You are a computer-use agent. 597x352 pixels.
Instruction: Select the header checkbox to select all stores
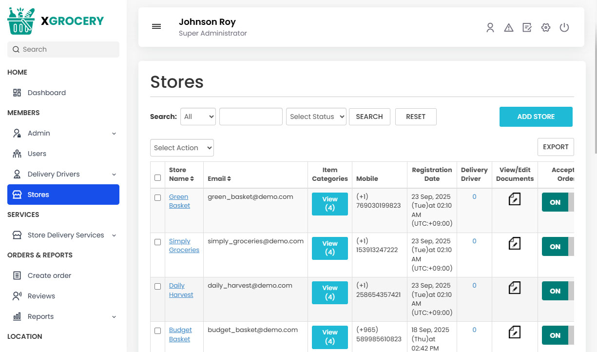(x=157, y=178)
